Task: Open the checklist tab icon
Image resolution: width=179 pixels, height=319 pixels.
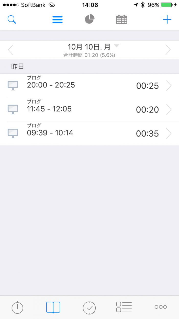Action: 124,307
